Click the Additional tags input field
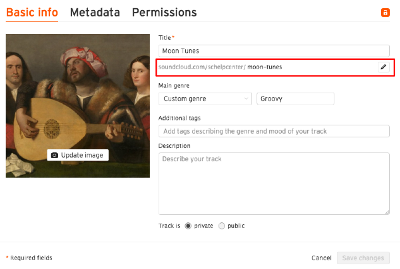400x269 pixels. (x=274, y=131)
